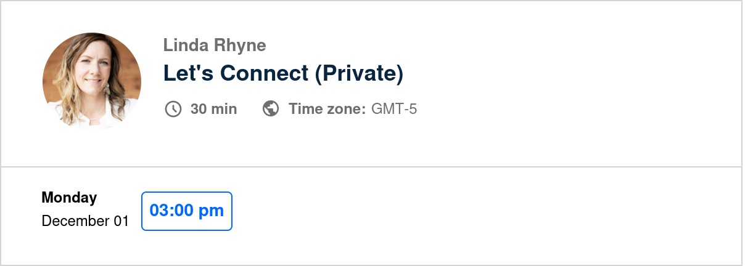This screenshot has width=745, height=266.
Task: Click the event name heading text
Action: (283, 73)
